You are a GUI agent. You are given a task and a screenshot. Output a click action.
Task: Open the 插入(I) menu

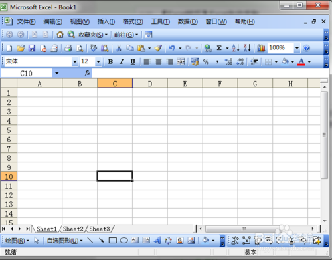(106, 21)
